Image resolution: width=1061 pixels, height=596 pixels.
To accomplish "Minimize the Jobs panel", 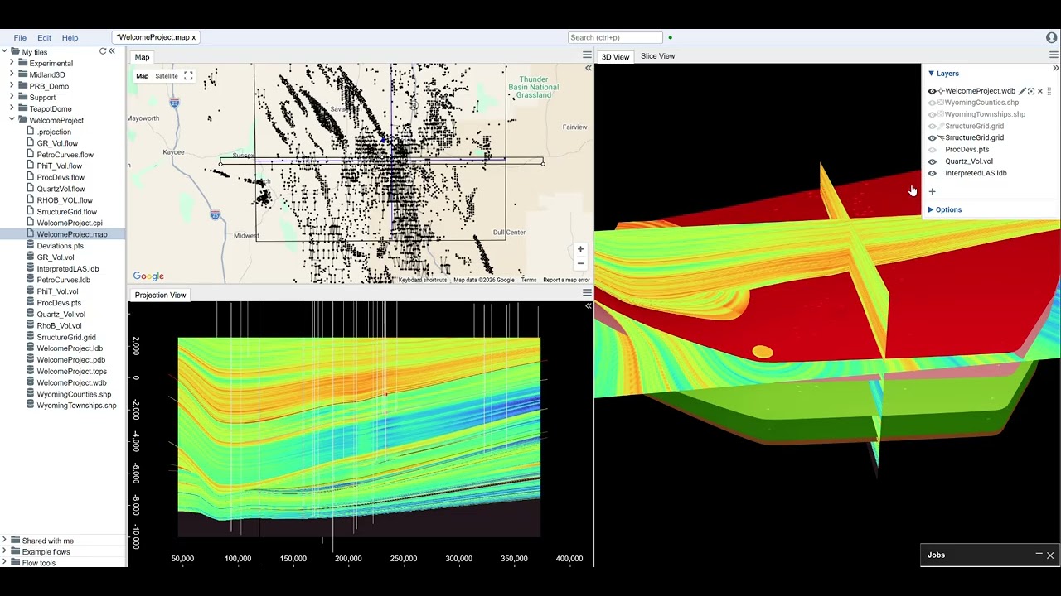I will click(1039, 555).
